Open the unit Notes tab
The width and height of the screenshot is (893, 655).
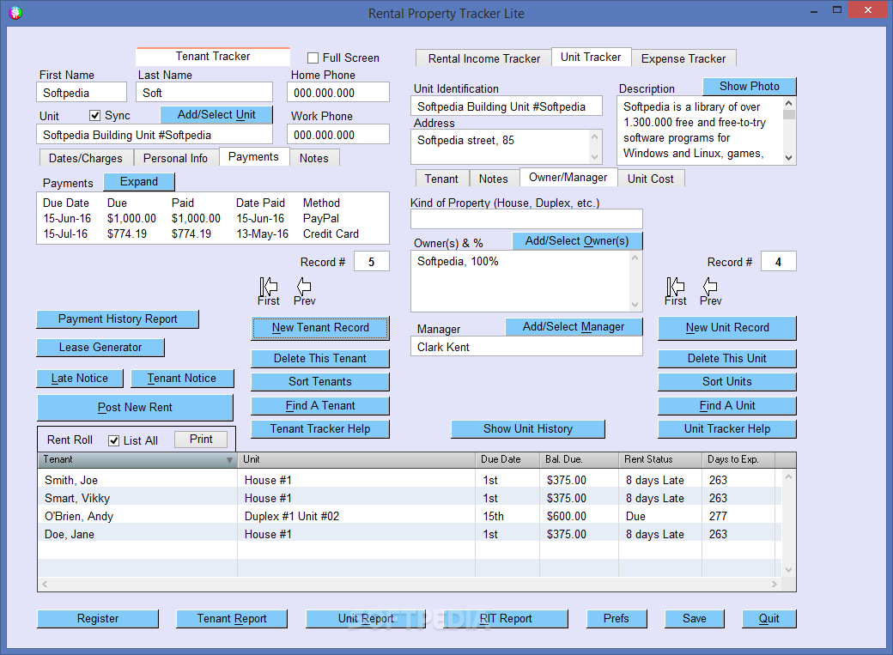[493, 179]
